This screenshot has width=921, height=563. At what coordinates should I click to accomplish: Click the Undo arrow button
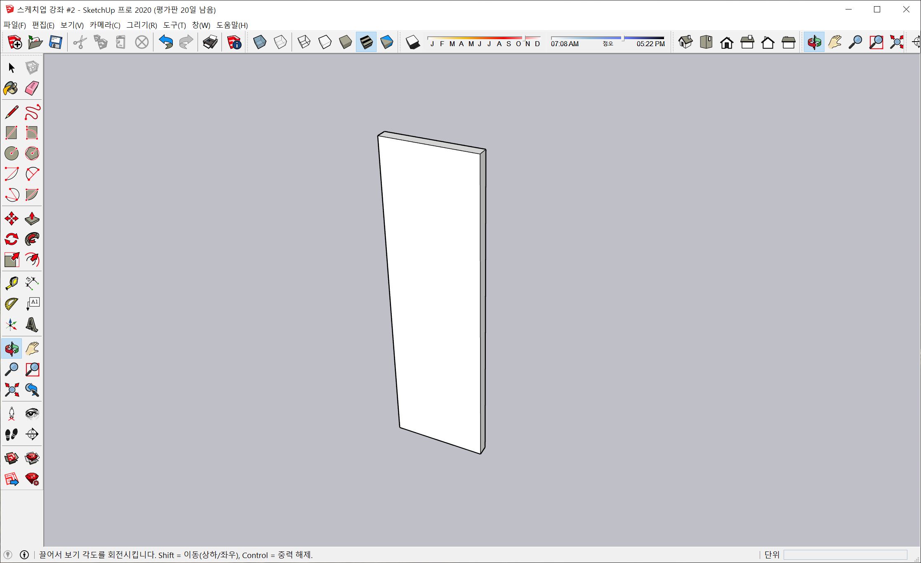click(166, 42)
